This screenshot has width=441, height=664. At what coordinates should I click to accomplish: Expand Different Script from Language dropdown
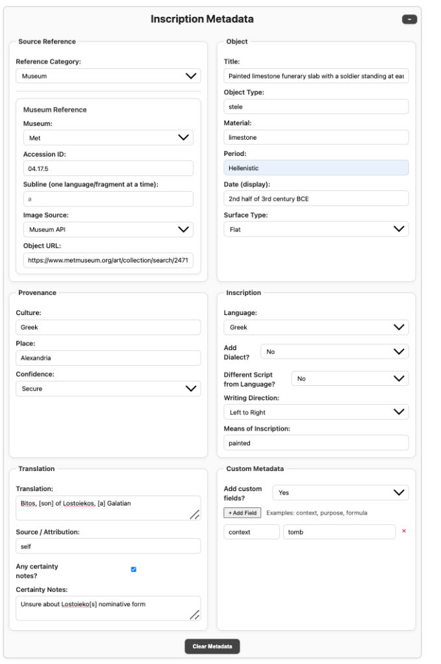352,378
